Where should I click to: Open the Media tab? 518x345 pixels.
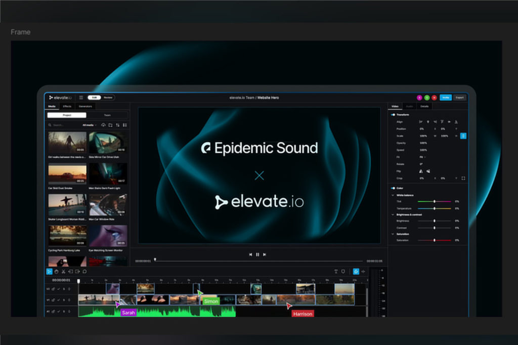(52, 106)
